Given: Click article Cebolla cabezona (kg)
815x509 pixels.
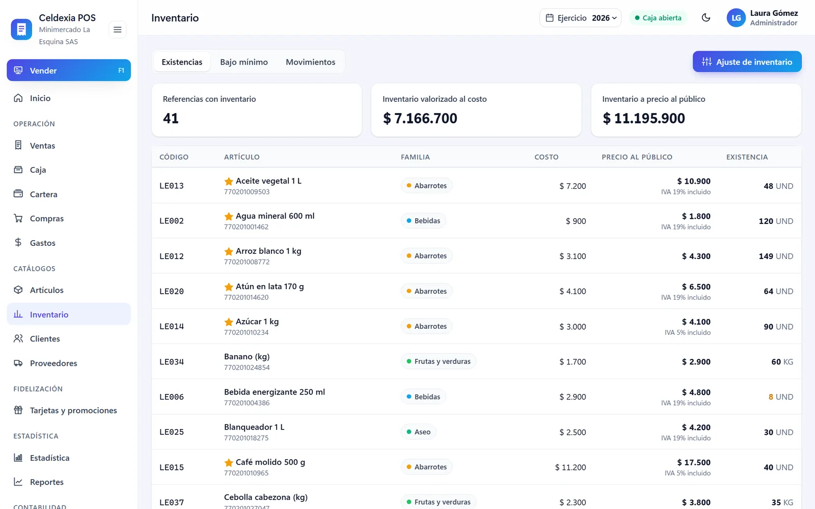Looking at the screenshot, I should click(x=266, y=497).
